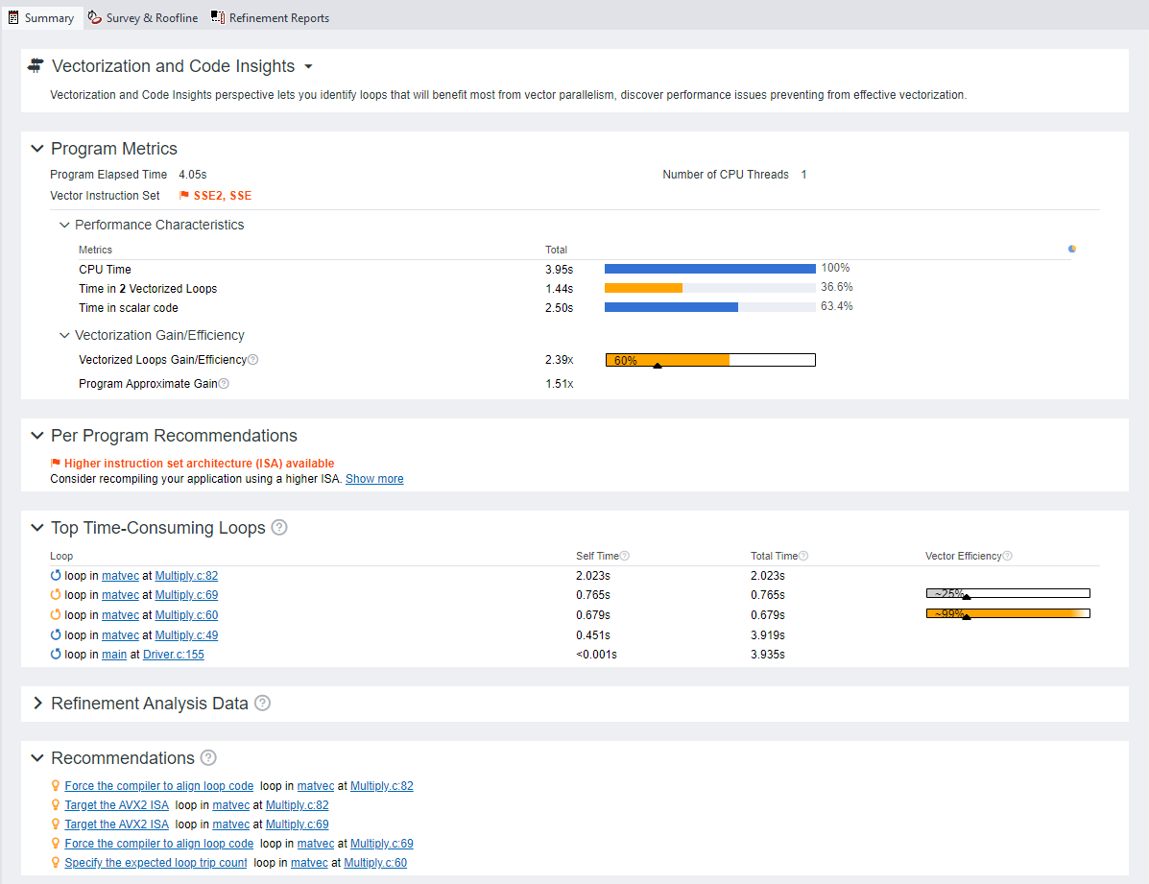Click help icon beside Refinement Analysis Data
This screenshot has height=884, width=1149.
[x=262, y=704]
